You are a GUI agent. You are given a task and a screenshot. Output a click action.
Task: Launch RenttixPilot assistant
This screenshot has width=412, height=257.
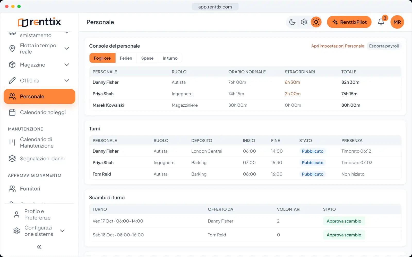tap(349, 22)
